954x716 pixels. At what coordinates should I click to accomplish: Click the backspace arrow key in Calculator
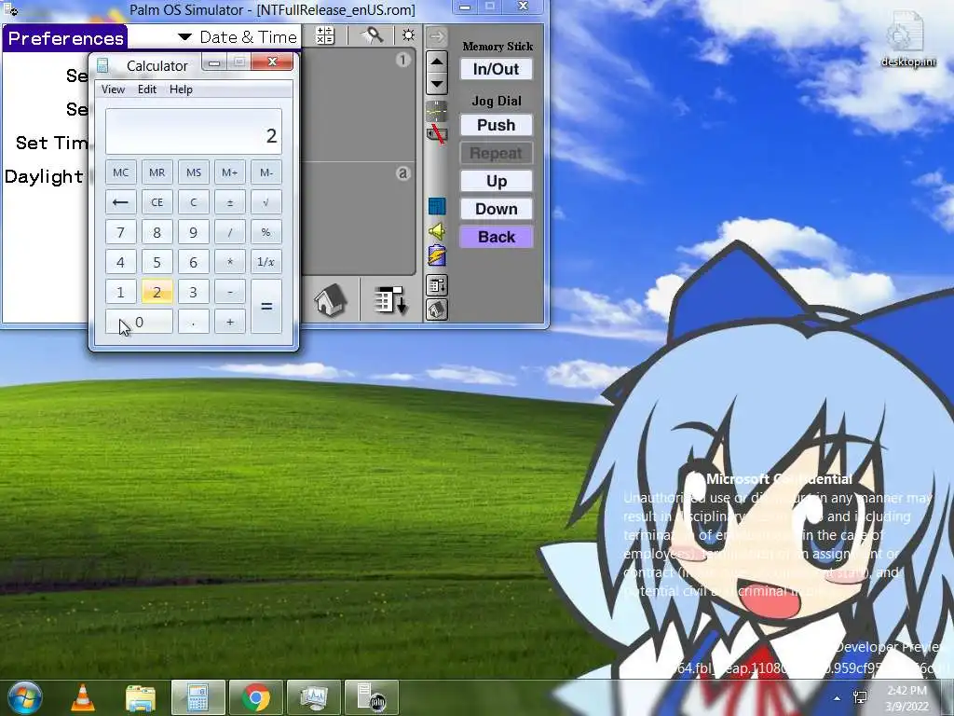[x=120, y=202]
